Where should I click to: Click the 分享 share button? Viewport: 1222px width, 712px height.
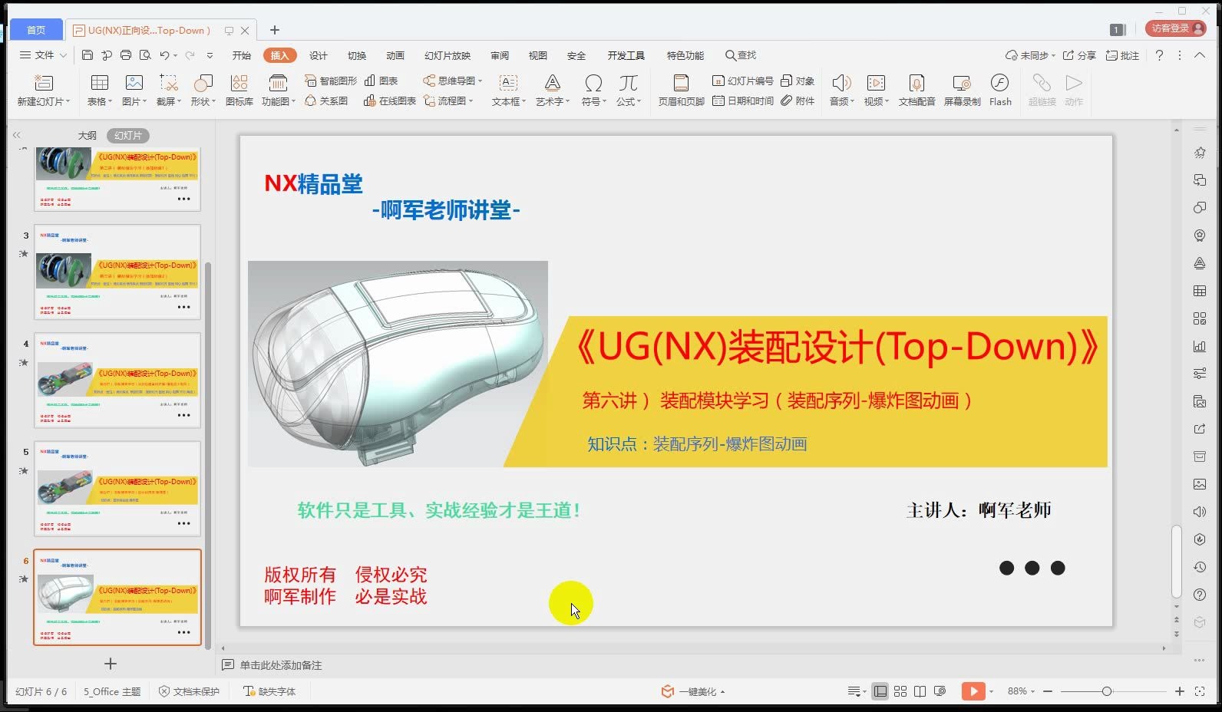pos(1079,55)
